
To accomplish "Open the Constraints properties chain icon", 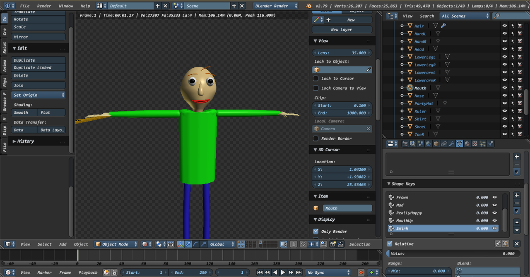I will click(x=444, y=144).
